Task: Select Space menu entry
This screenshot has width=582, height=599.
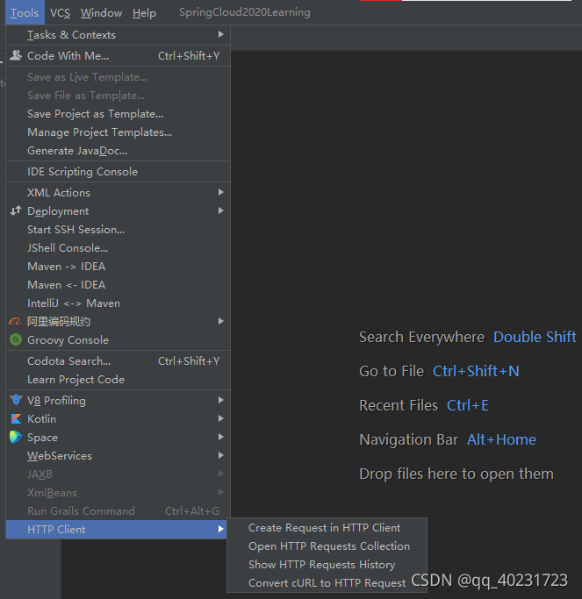Action: pyautogui.click(x=118, y=437)
